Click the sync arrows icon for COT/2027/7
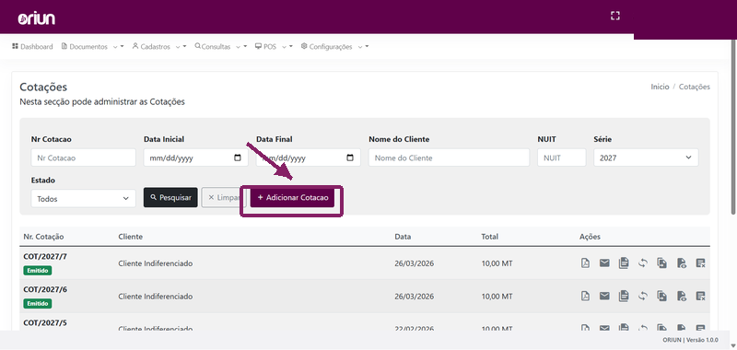This screenshot has height=350, width=737. (643, 263)
